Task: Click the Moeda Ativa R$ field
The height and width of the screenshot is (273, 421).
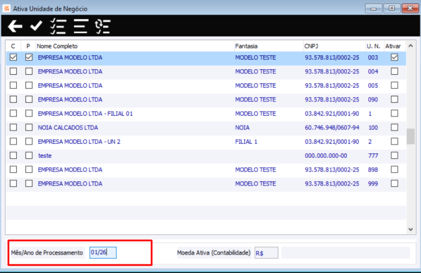Action: click(266, 253)
